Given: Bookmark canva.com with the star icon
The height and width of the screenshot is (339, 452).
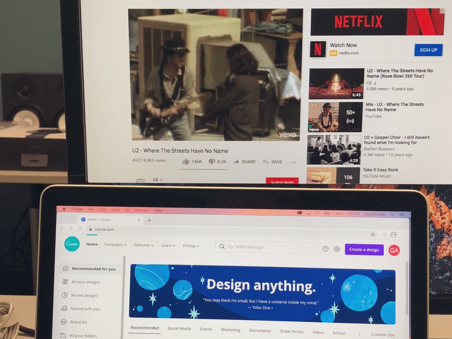Looking at the screenshot, I should [373, 234].
